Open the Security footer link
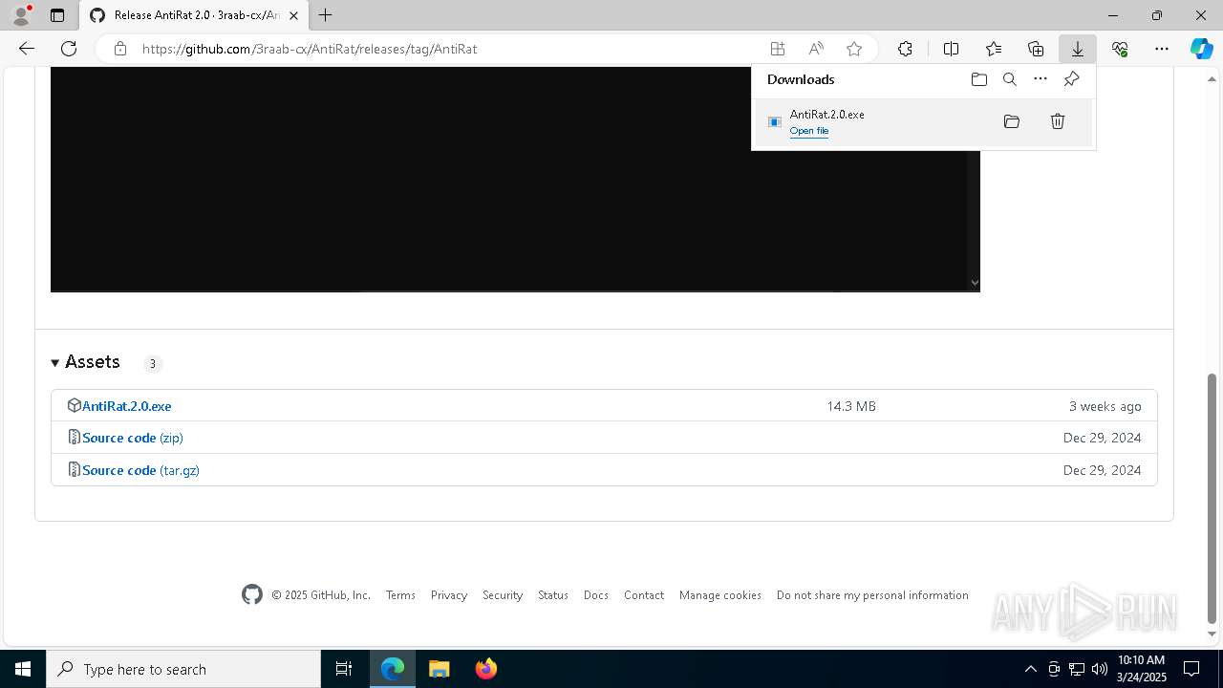Screen dimensions: 1223x688 [503, 594]
